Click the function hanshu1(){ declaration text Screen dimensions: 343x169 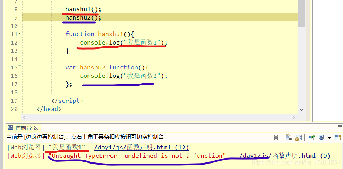[x=99, y=34]
